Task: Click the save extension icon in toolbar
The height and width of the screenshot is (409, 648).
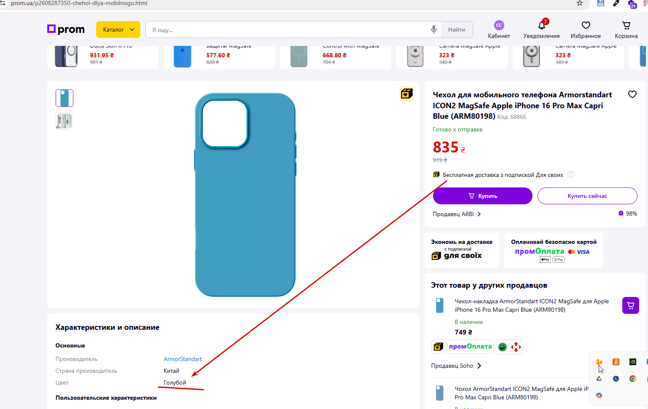Action: pos(601,3)
